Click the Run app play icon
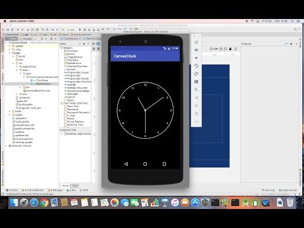This screenshot has height=228, width=304. click(80, 30)
